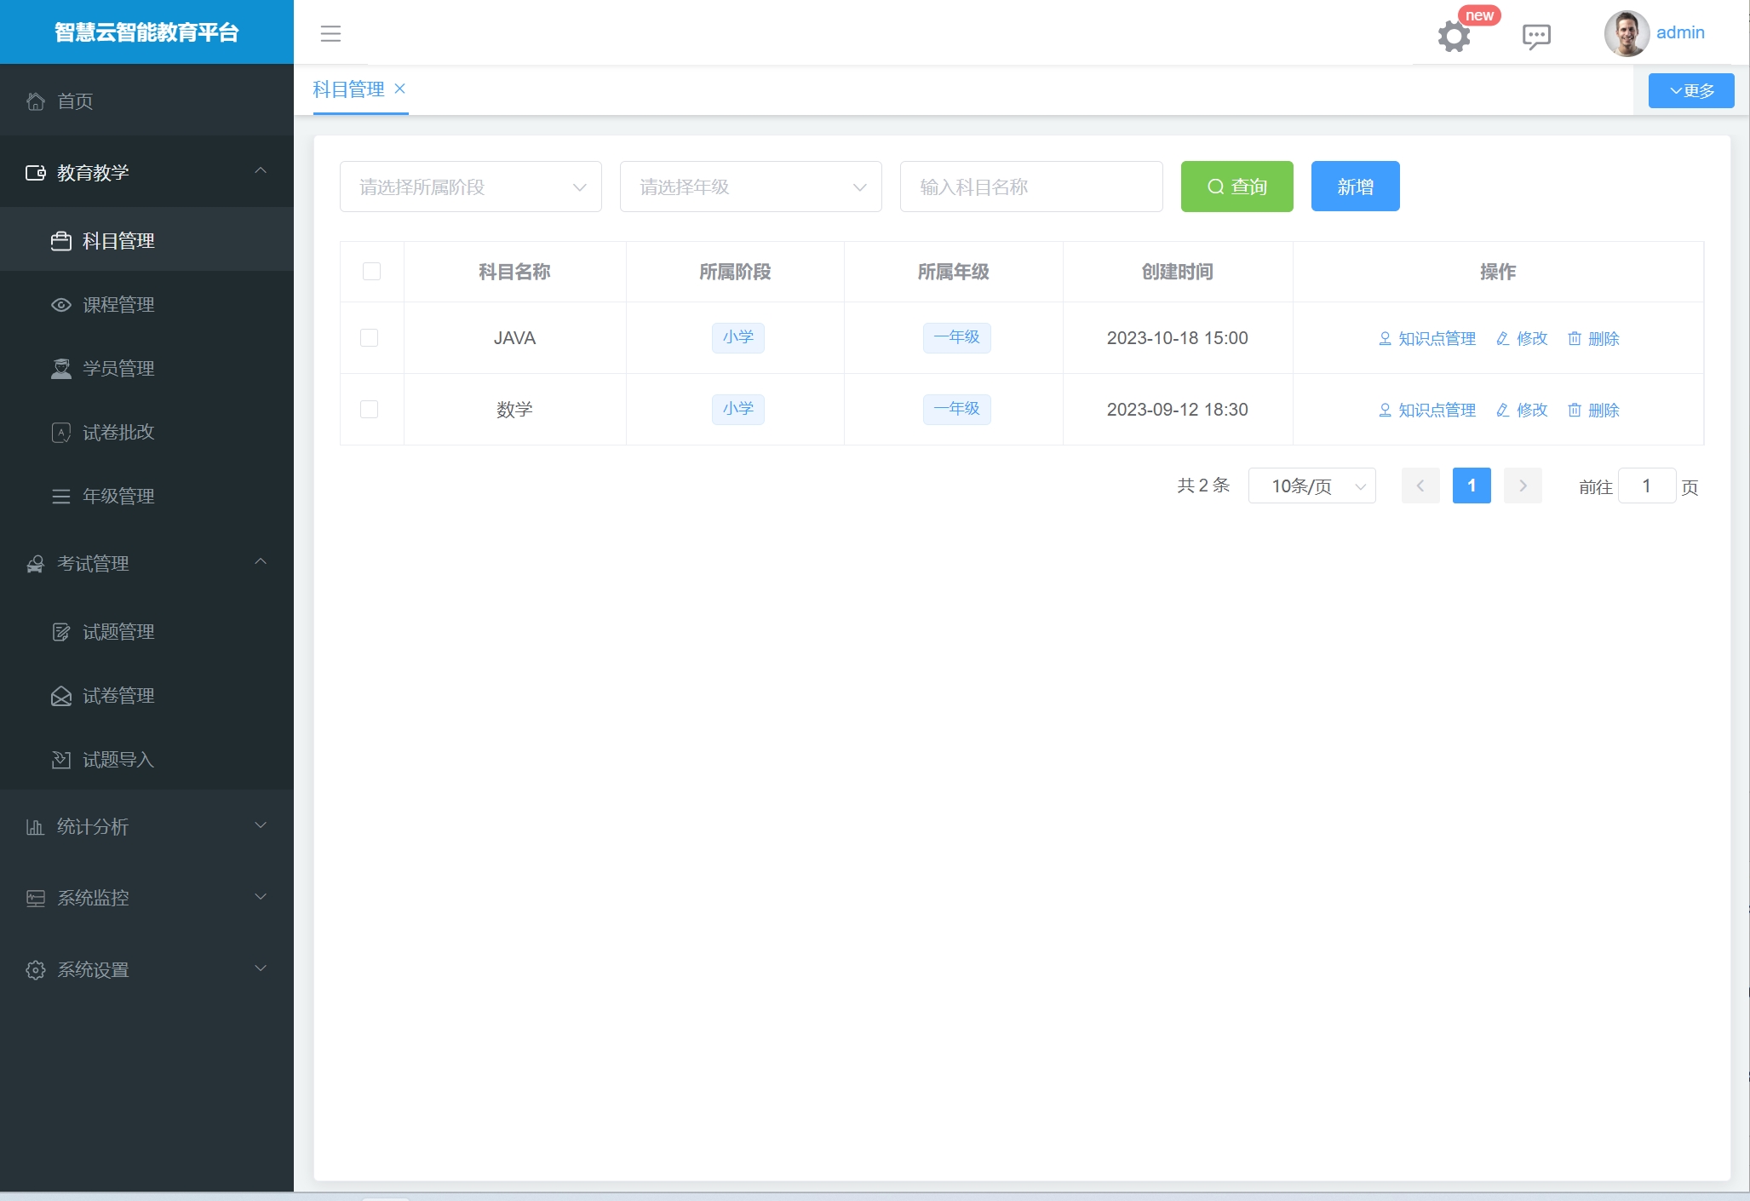
Task: Click the 修改 edit pencil icon for 数学 row
Action: [1503, 411]
